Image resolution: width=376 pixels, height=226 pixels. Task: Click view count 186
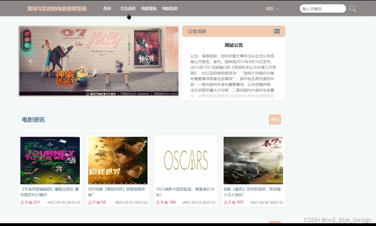pyautogui.click(x=172, y=202)
